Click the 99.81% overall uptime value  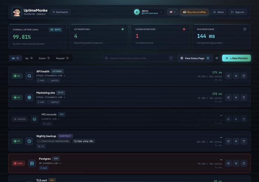click(22, 37)
